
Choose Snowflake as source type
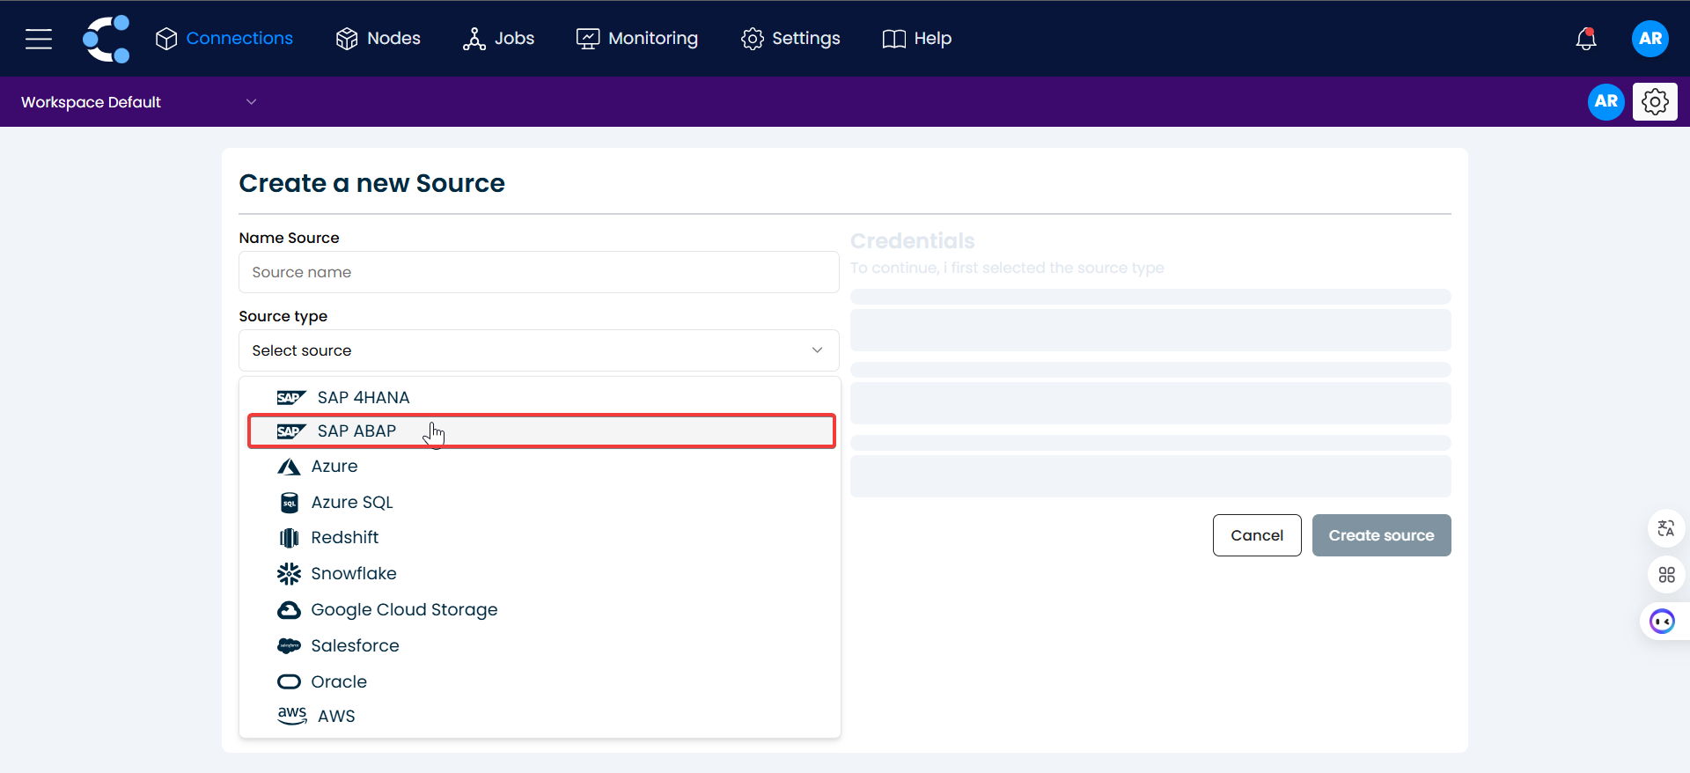(354, 574)
